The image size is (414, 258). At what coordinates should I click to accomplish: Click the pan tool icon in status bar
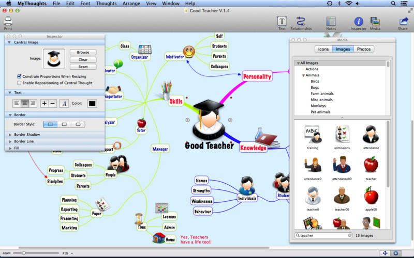pyautogui.click(x=385, y=253)
